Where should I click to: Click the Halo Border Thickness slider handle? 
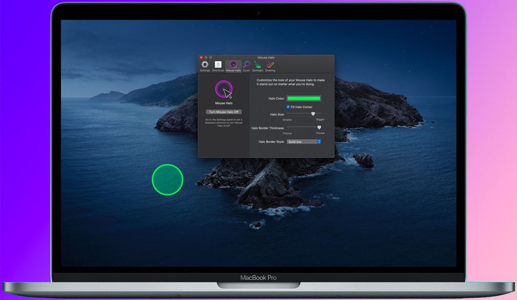click(319, 127)
